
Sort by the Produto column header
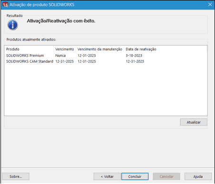(29, 49)
